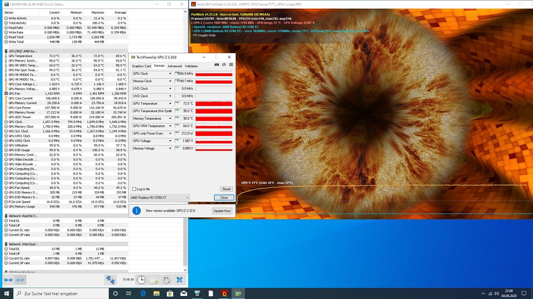
Task: Switch to FurMark via its taskbar icon
Action: pyautogui.click(x=225, y=293)
